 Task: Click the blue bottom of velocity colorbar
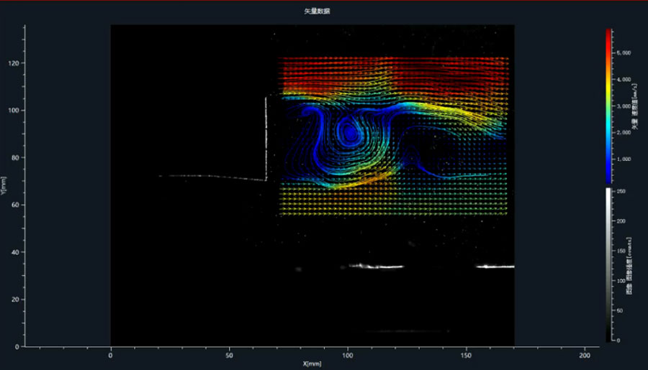point(609,178)
